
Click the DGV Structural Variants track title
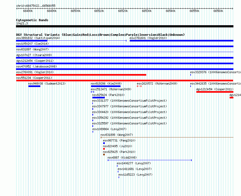(x=100, y=35)
